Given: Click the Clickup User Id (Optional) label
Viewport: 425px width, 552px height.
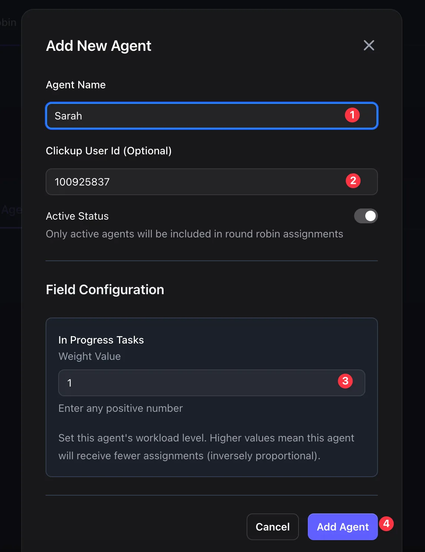Looking at the screenshot, I should pyautogui.click(x=109, y=151).
